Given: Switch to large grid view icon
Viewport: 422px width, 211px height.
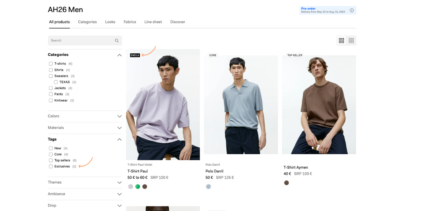Looking at the screenshot, I should pyautogui.click(x=341, y=41).
